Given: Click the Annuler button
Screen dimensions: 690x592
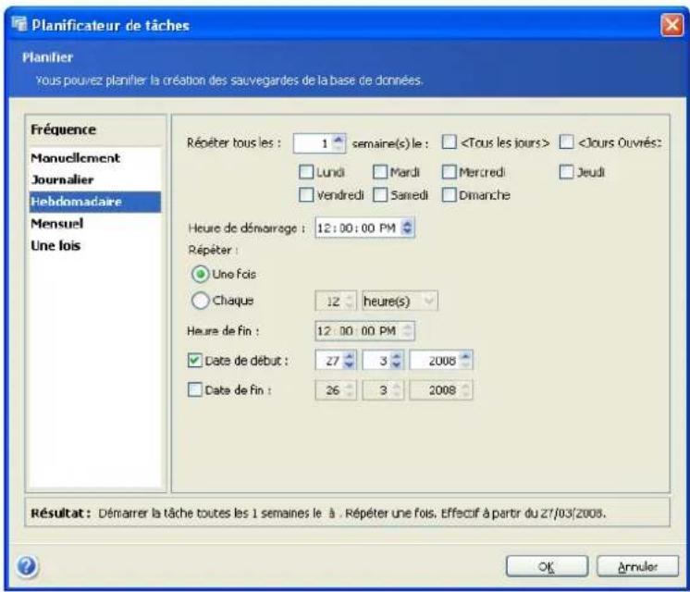Looking at the screenshot, I should tap(637, 566).
